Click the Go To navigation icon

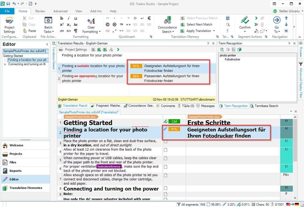click(x=277, y=20)
